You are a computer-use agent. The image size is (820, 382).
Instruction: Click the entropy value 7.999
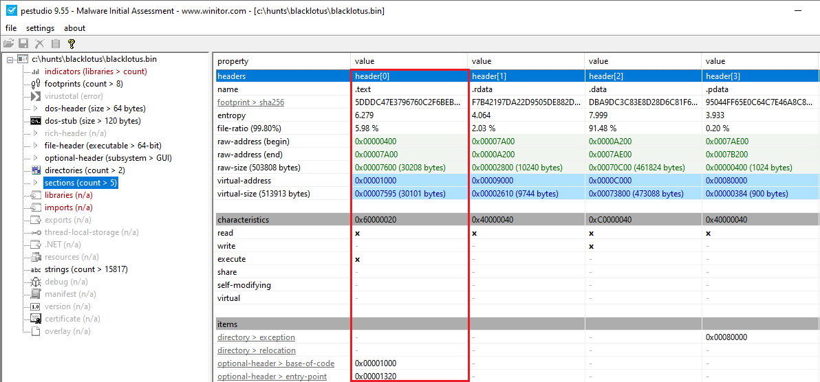point(598,115)
